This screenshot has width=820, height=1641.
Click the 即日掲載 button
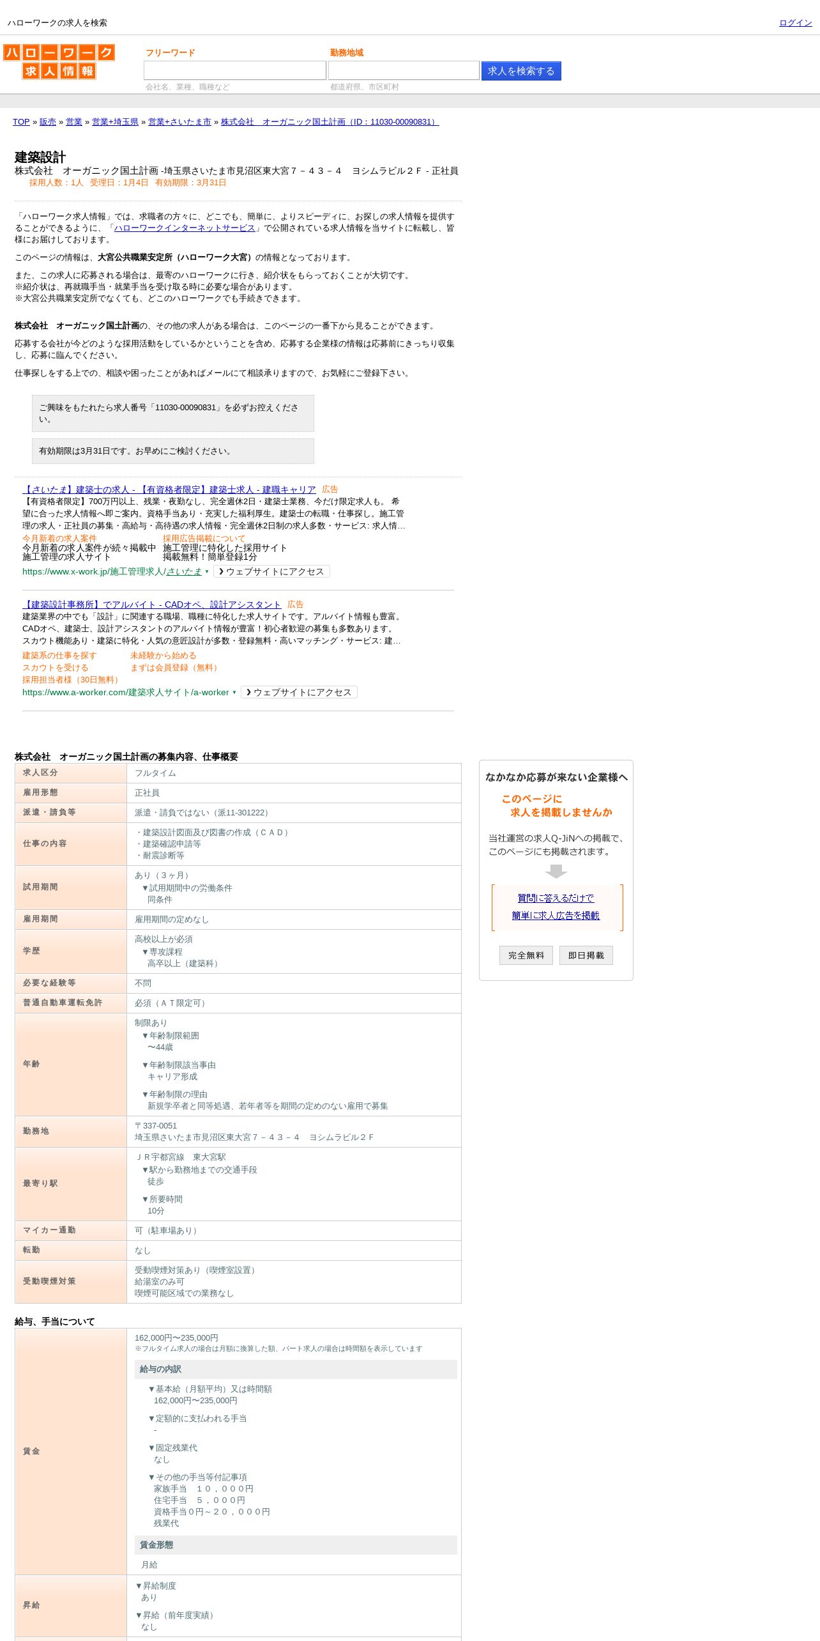coord(586,955)
